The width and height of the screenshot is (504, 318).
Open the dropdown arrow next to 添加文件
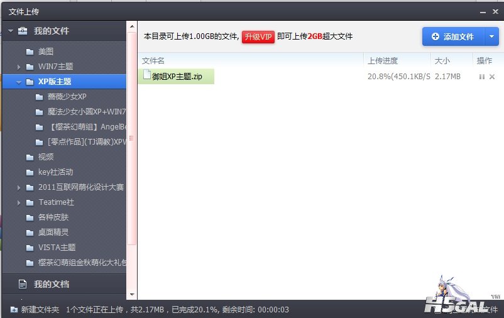coord(492,36)
